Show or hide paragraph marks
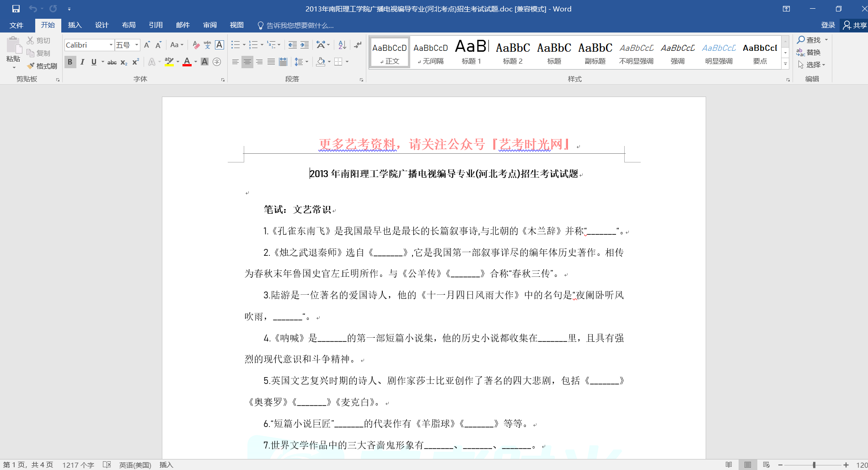Screen dimensions: 868x470 pyautogui.click(x=358, y=45)
